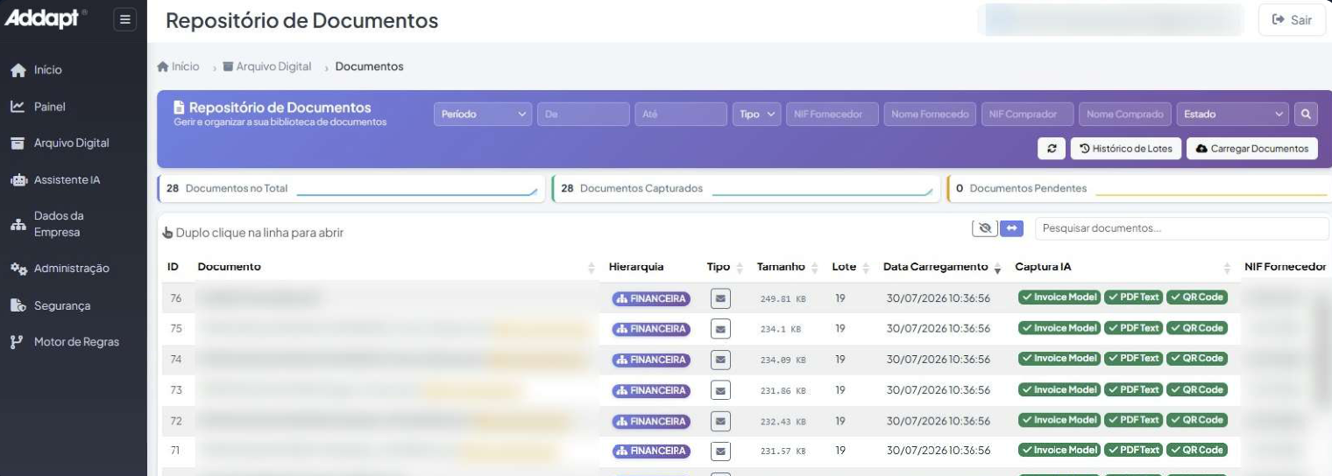Open Início in the sidebar
This screenshot has height=476, width=1332.
(36, 70)
